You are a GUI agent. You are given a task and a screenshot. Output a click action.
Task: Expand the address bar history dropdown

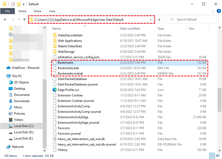point(151,20)
